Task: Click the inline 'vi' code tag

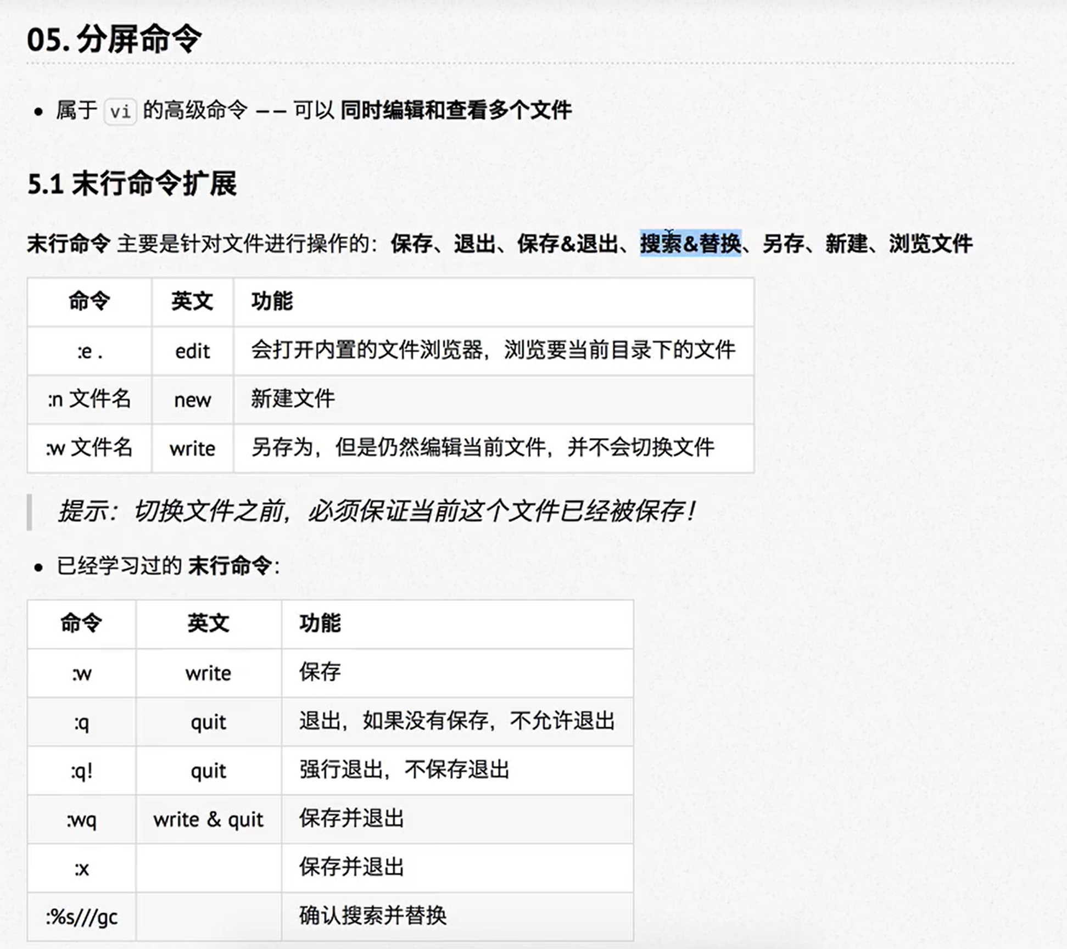Action: 120,111
